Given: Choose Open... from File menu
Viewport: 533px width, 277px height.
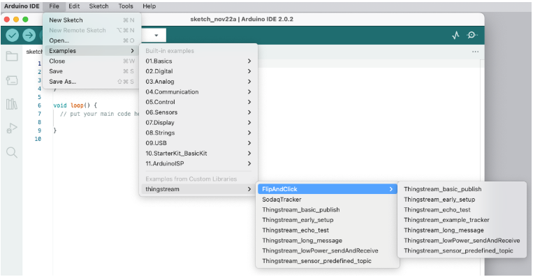Looking at the screenshot, I should click(x=92, y=40).
